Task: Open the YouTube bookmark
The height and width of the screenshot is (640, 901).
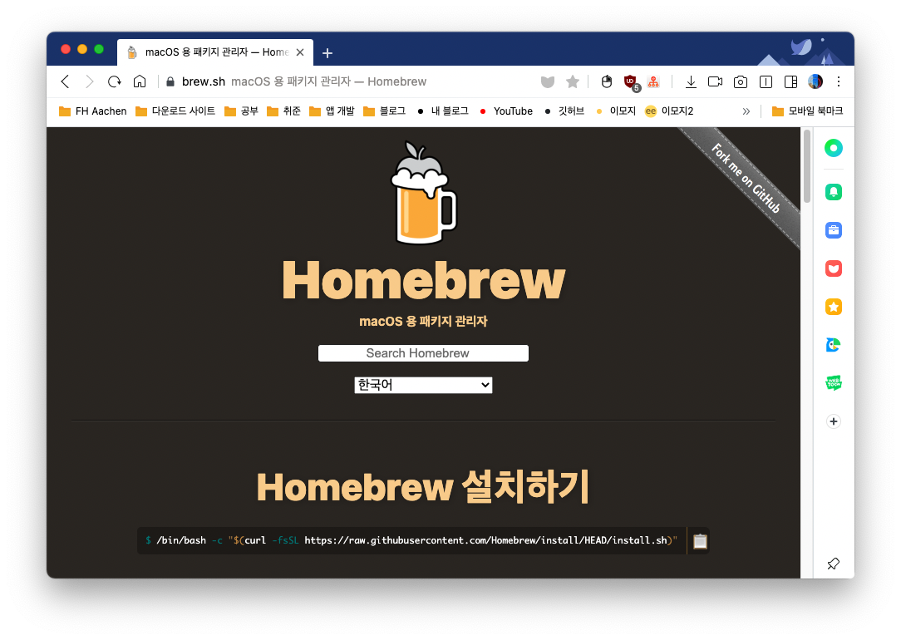Action: 506,111
